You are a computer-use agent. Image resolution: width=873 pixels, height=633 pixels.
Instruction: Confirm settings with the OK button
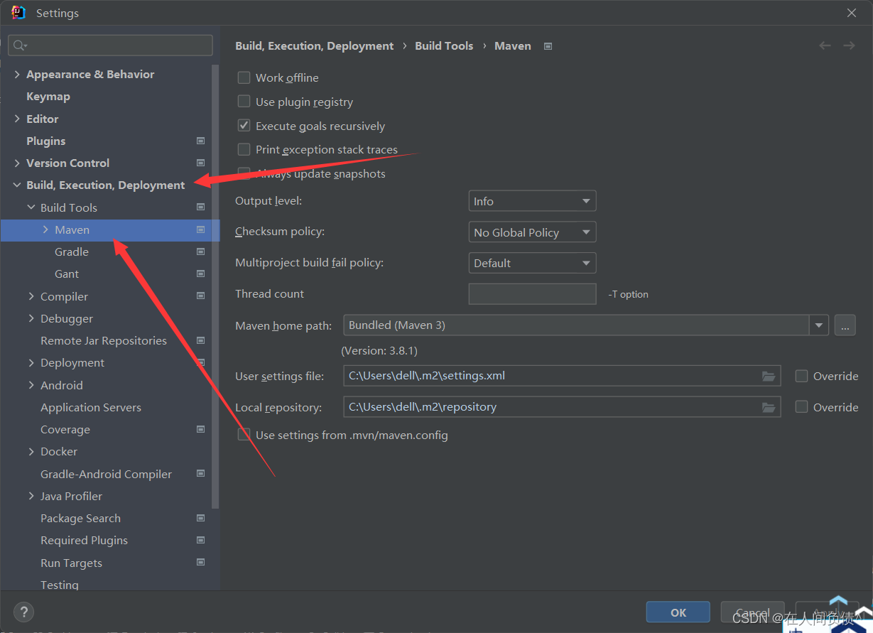678,612
